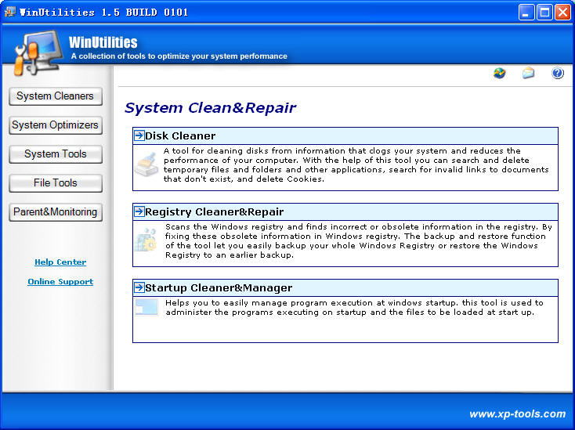
Task: Click the System Clean&Repair page title
Action: coord(210,108)
